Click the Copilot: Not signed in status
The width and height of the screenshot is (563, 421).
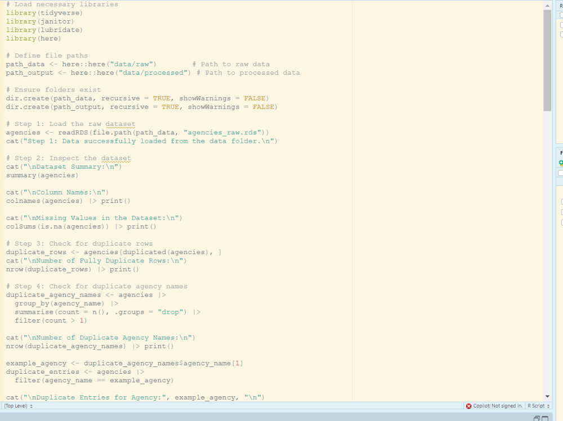pyautogui.click(x=498, y=406)
